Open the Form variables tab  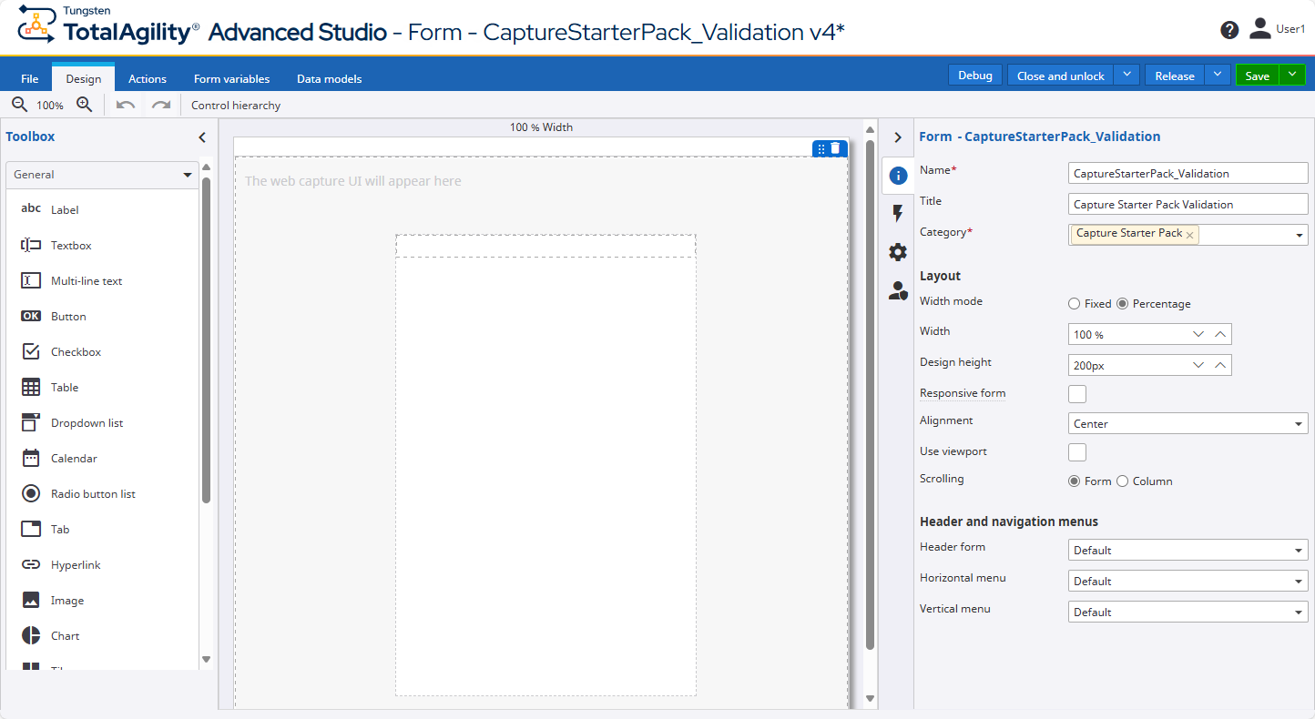[231, 78]
